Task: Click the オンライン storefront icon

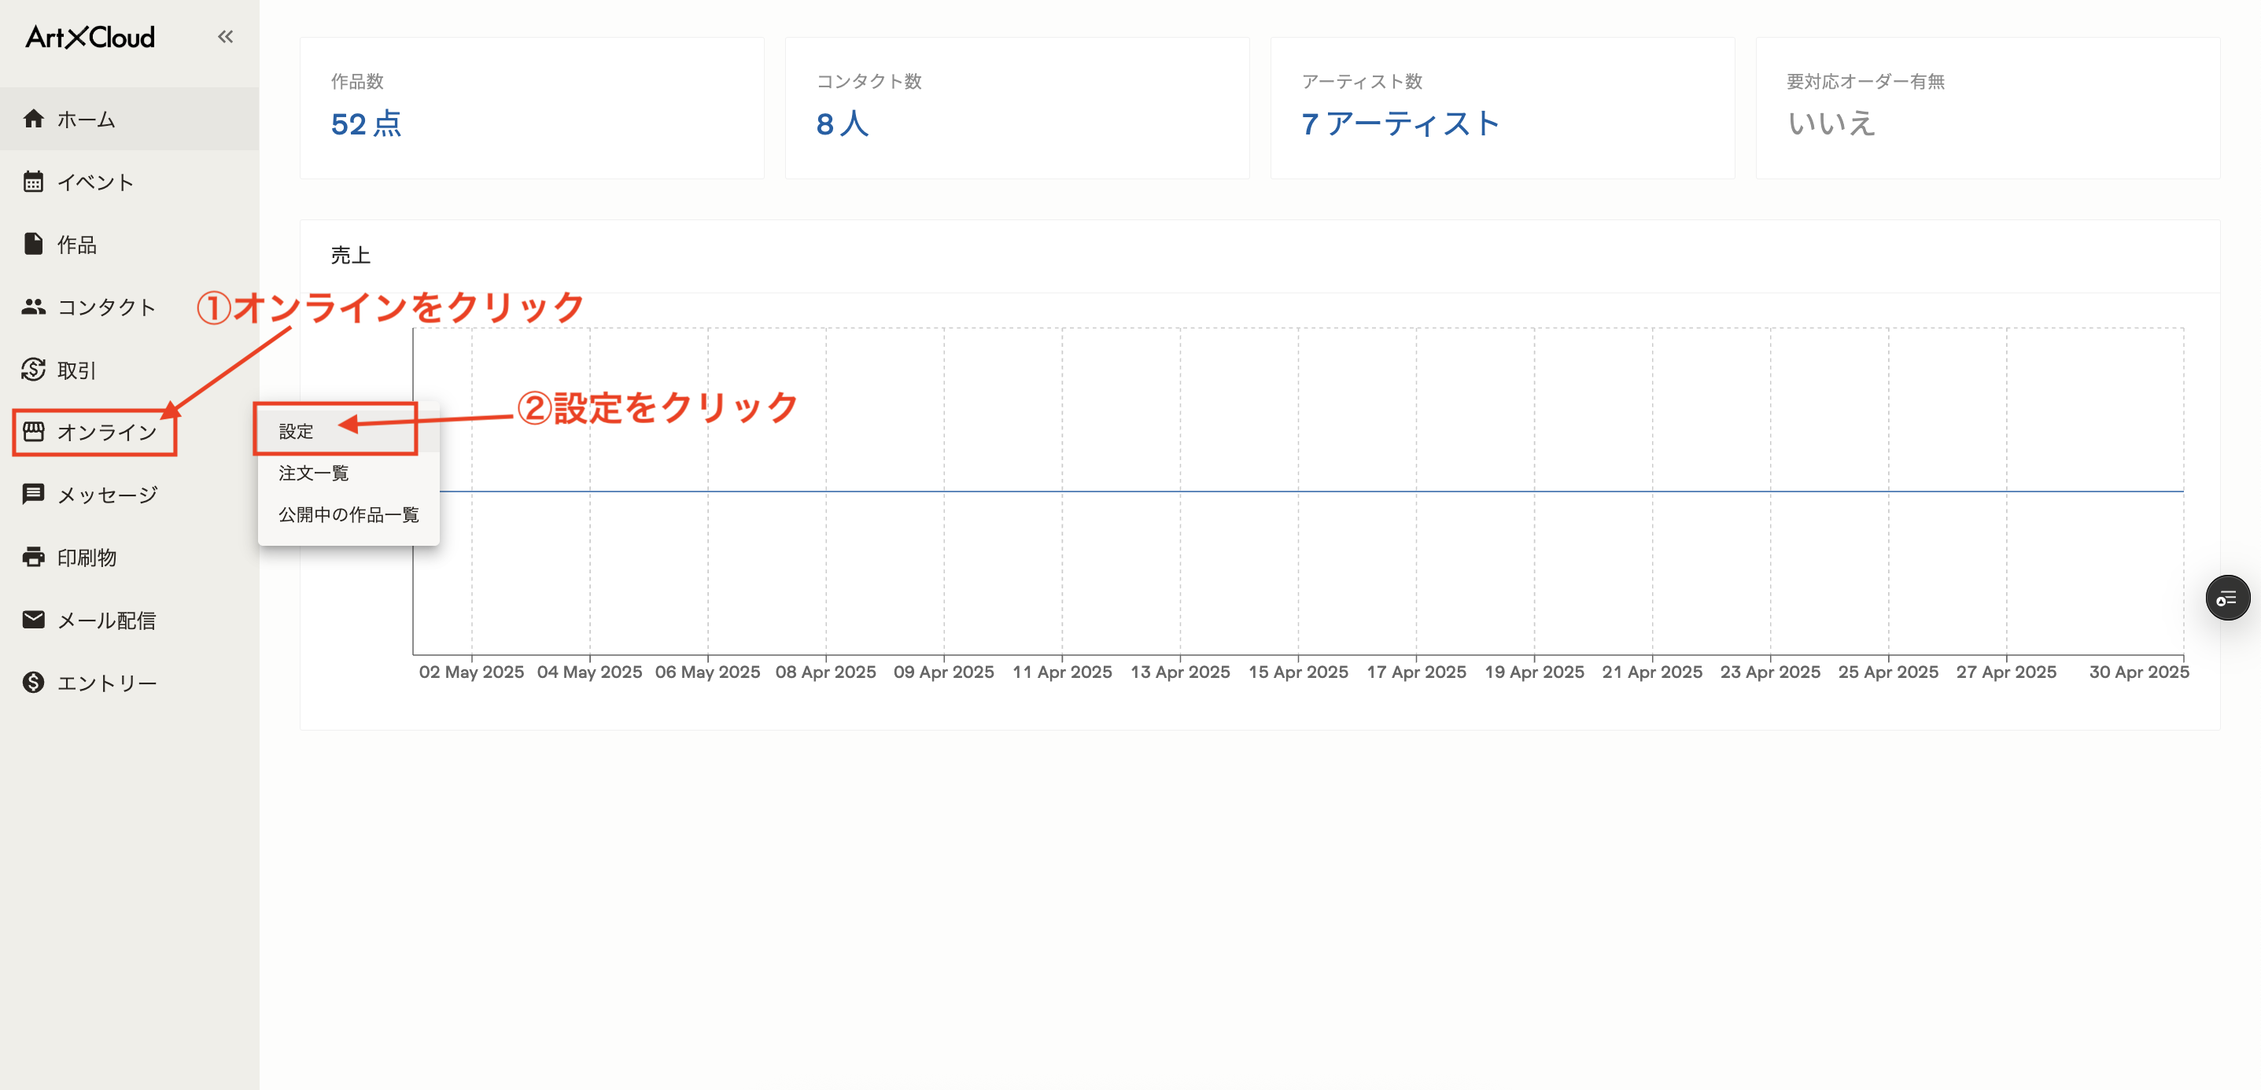Action: pyautogui.click(x=33, y=432)
